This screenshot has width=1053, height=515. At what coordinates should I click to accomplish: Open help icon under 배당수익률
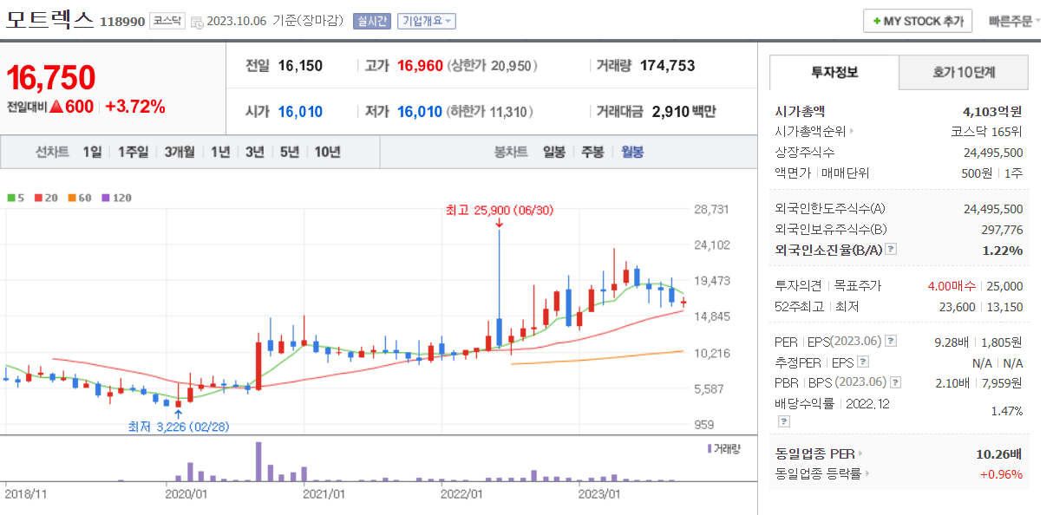[783, 421]
